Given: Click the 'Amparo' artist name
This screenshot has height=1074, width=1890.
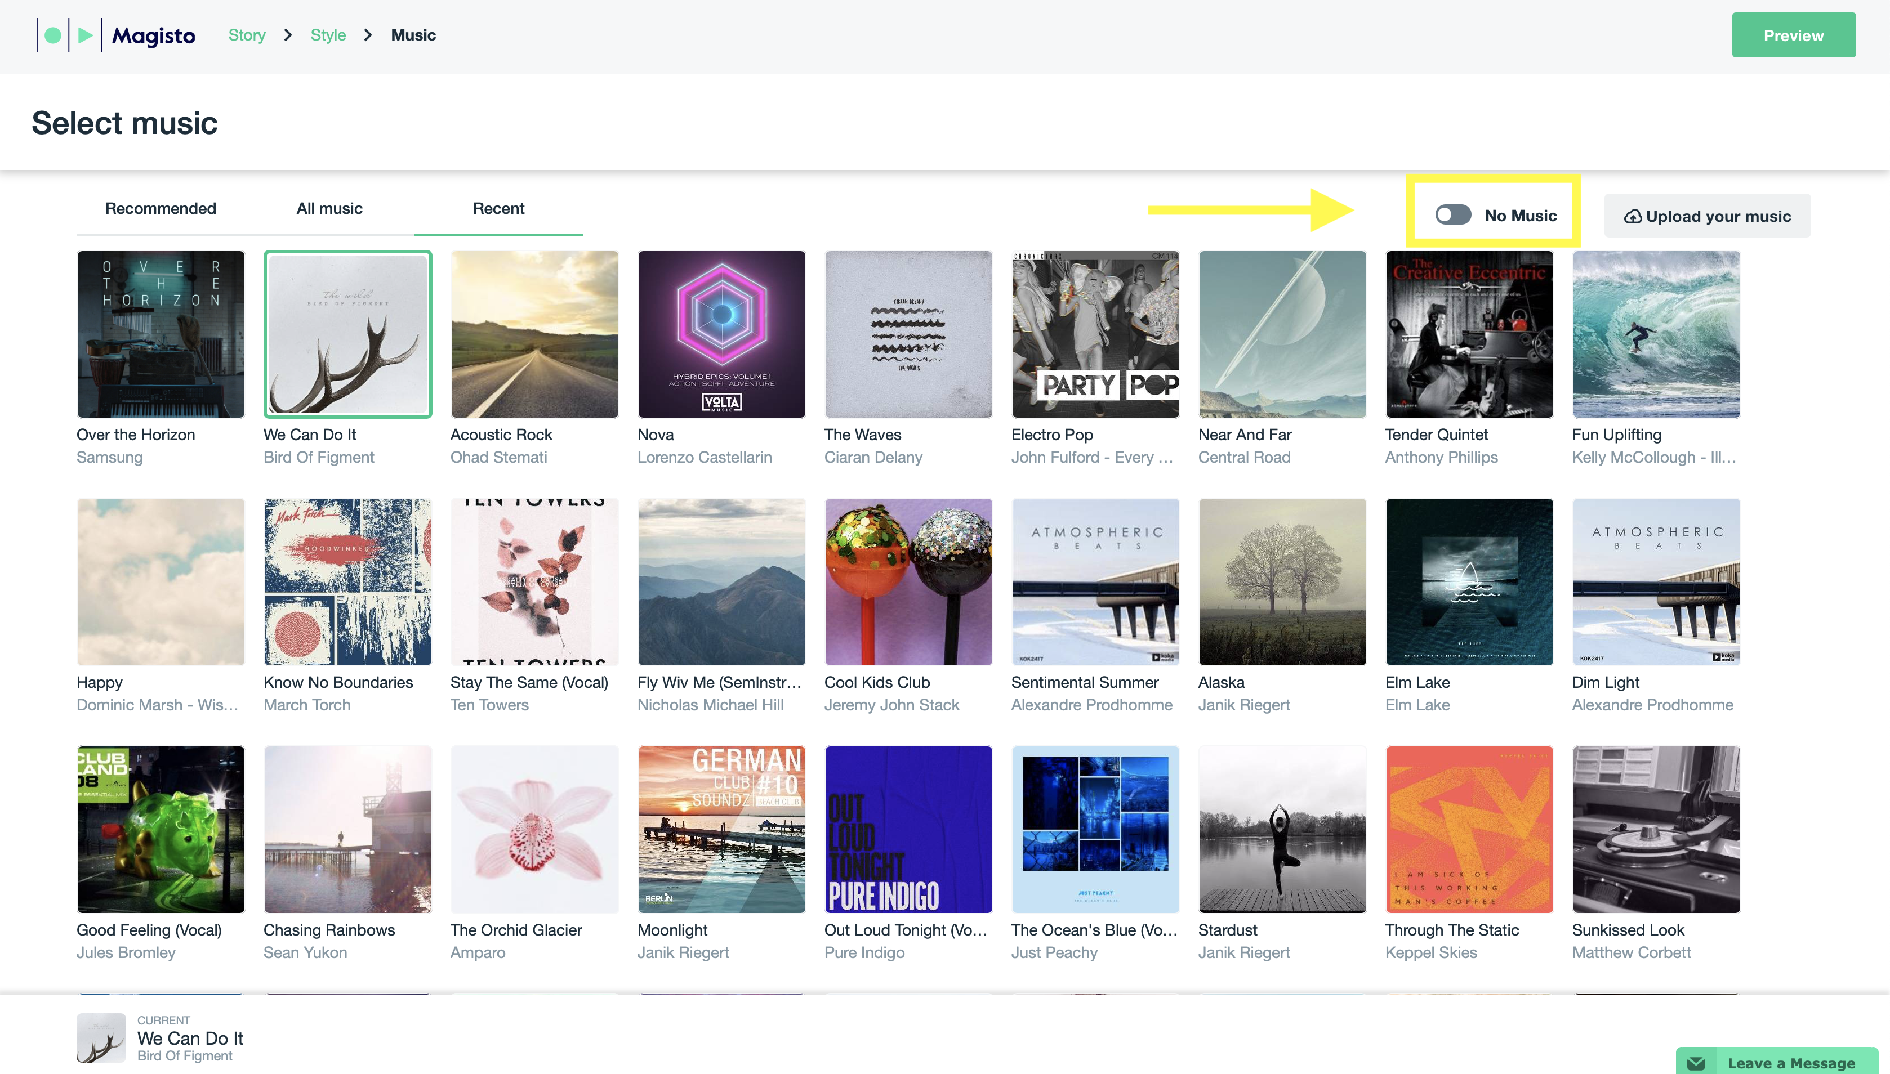Looking at the screenshot, I should [x=478, y=953].
